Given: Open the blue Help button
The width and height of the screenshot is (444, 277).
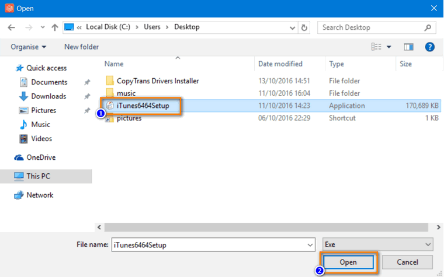Looking at the screenshot, I should (x=429, y=47).
